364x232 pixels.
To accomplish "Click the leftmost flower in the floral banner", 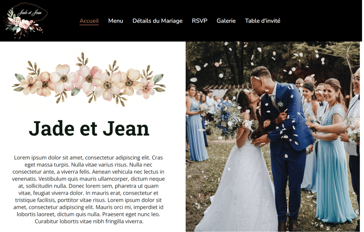I will pyautogui.click(x=31, y=85).
